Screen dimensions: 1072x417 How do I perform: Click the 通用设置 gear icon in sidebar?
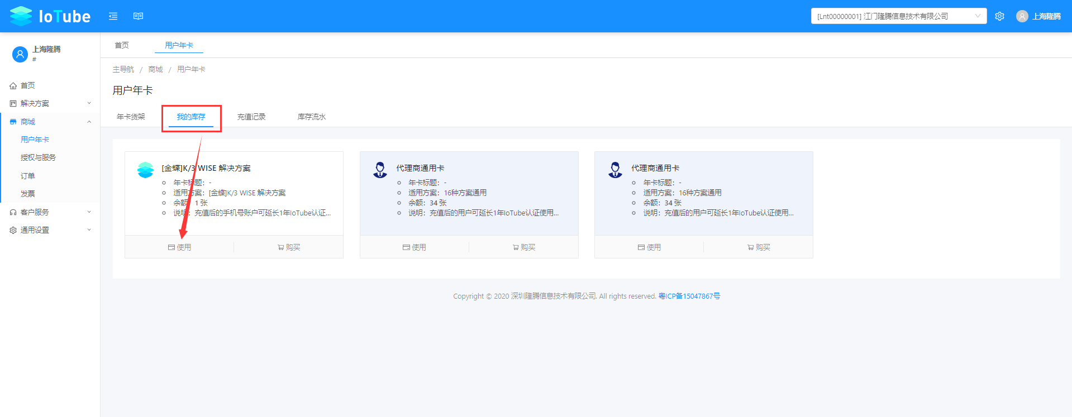(13, 230)
